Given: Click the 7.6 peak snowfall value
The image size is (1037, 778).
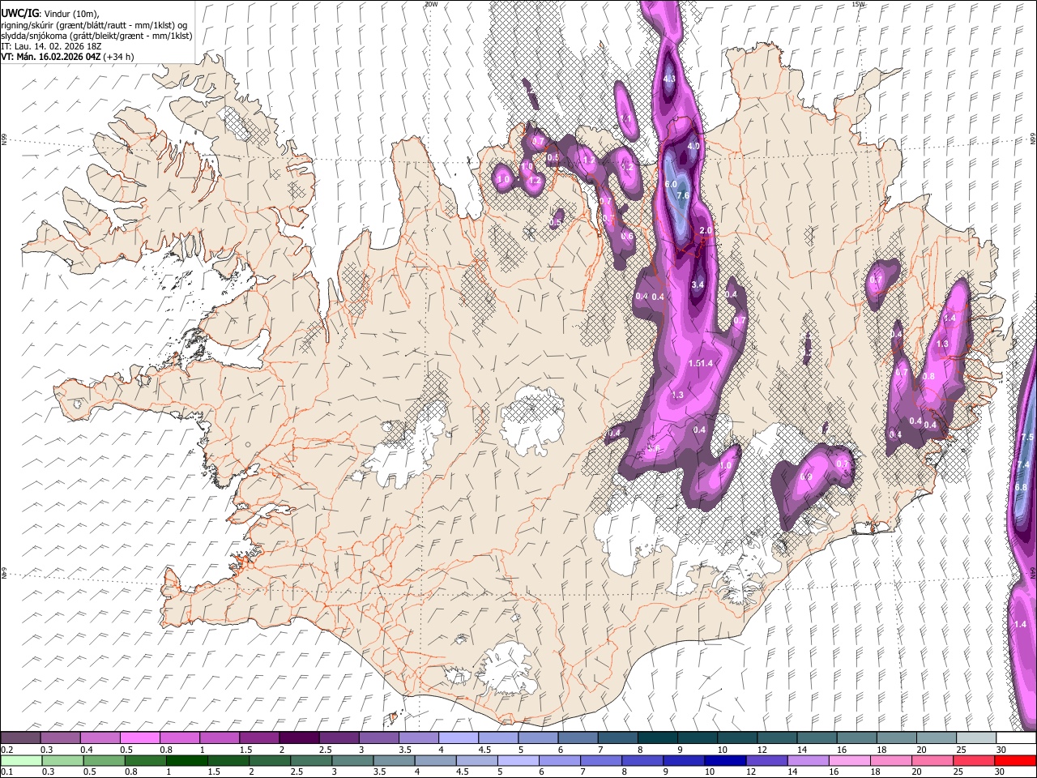Looking at the screenshot, I should click(x=683, y=195).
